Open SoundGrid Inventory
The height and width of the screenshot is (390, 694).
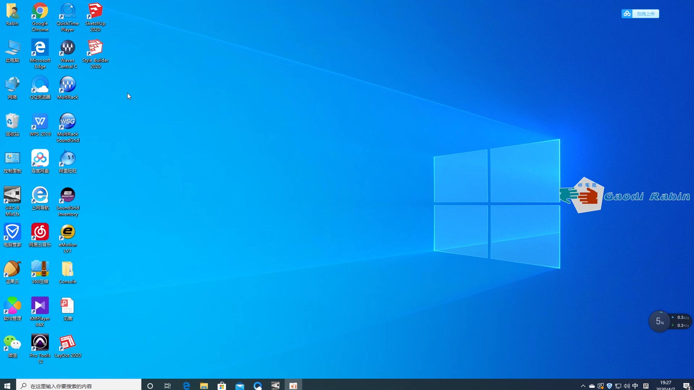coord(67,200)
